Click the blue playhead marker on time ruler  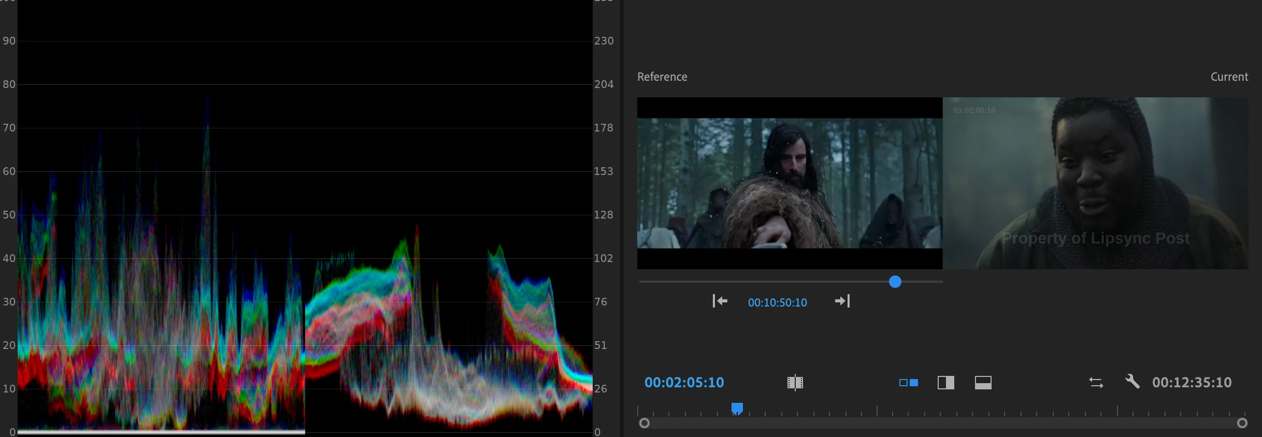737,409
